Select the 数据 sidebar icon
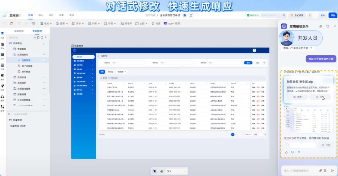Image resolution: width=338 pixels, height=176 pixels. coord(3,67)
